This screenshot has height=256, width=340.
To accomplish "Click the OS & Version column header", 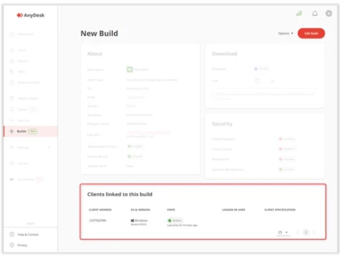I will click(x=141, y=210).
